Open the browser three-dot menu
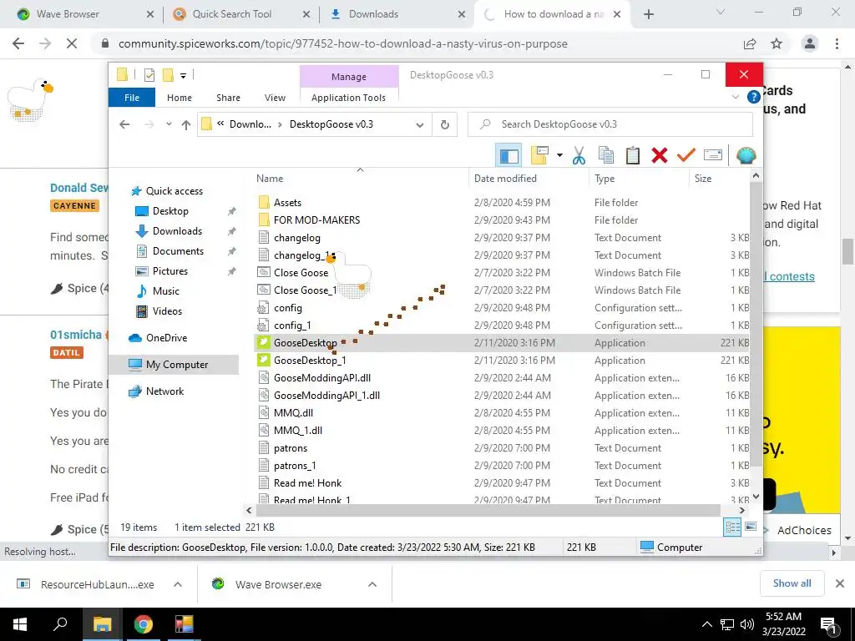855x641 pixels. [837, 44]
